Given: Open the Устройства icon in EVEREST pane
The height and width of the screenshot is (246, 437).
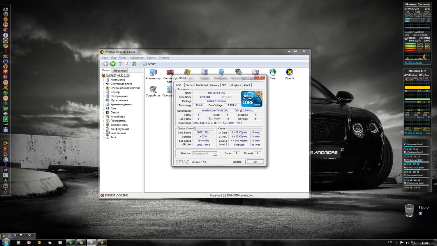Looking at the screenshot, I should coord(153,91).
